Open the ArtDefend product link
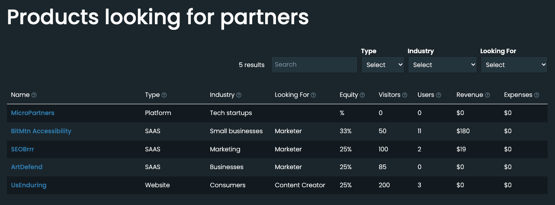555x205 pixels. point(26,167)
